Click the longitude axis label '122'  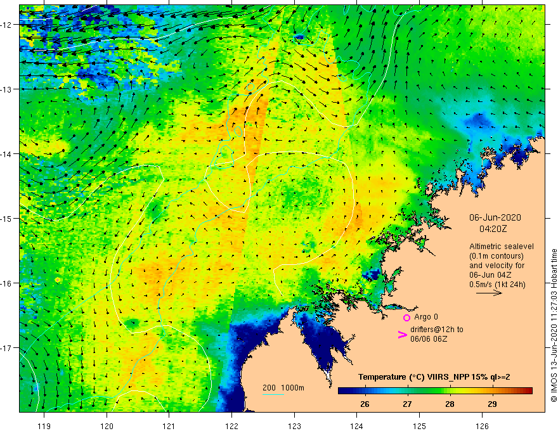231,426
